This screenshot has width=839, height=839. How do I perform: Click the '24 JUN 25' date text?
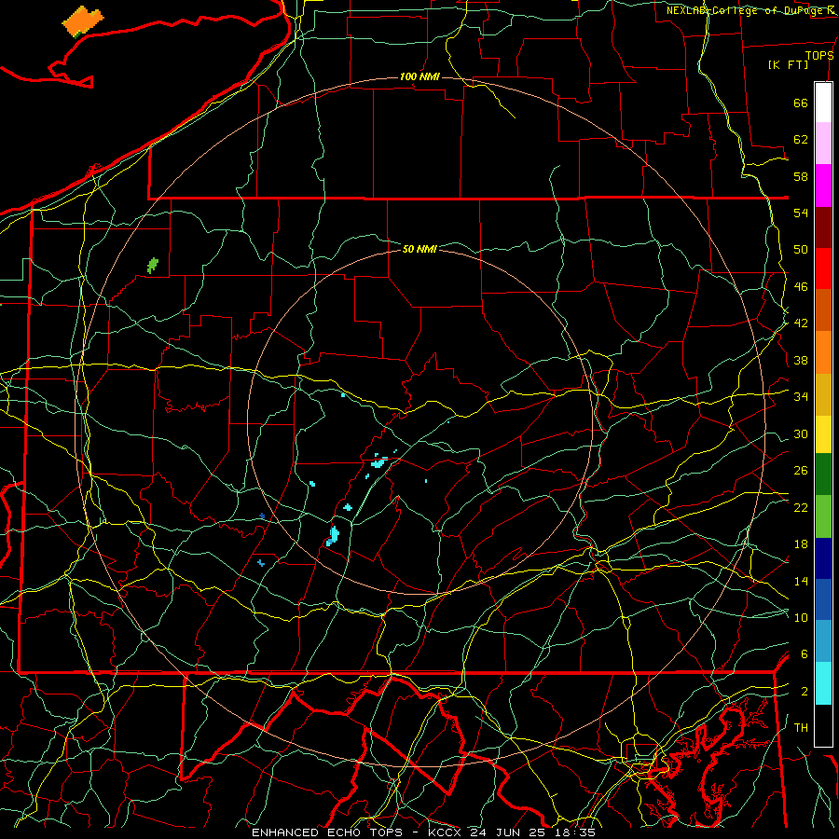[510, 832]
